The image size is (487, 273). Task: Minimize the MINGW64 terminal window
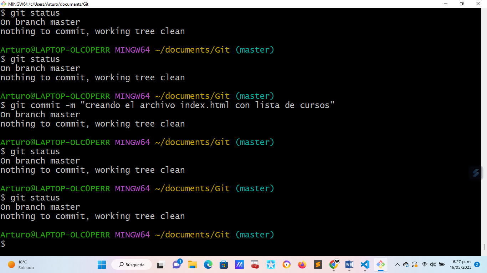(446, 4)
